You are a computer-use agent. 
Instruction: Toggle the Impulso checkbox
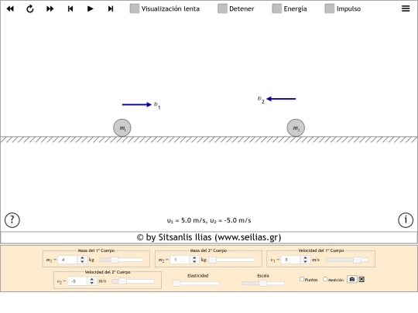coord(330,9)
